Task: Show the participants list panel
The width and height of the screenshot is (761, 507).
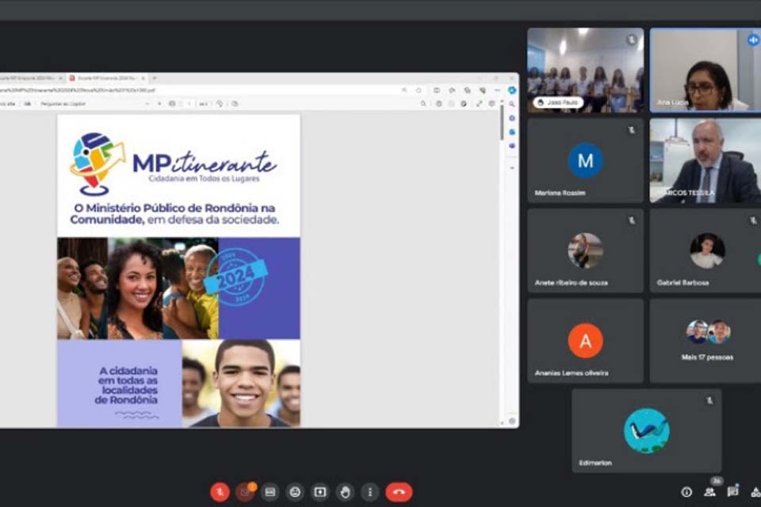Action: (710, 492)
